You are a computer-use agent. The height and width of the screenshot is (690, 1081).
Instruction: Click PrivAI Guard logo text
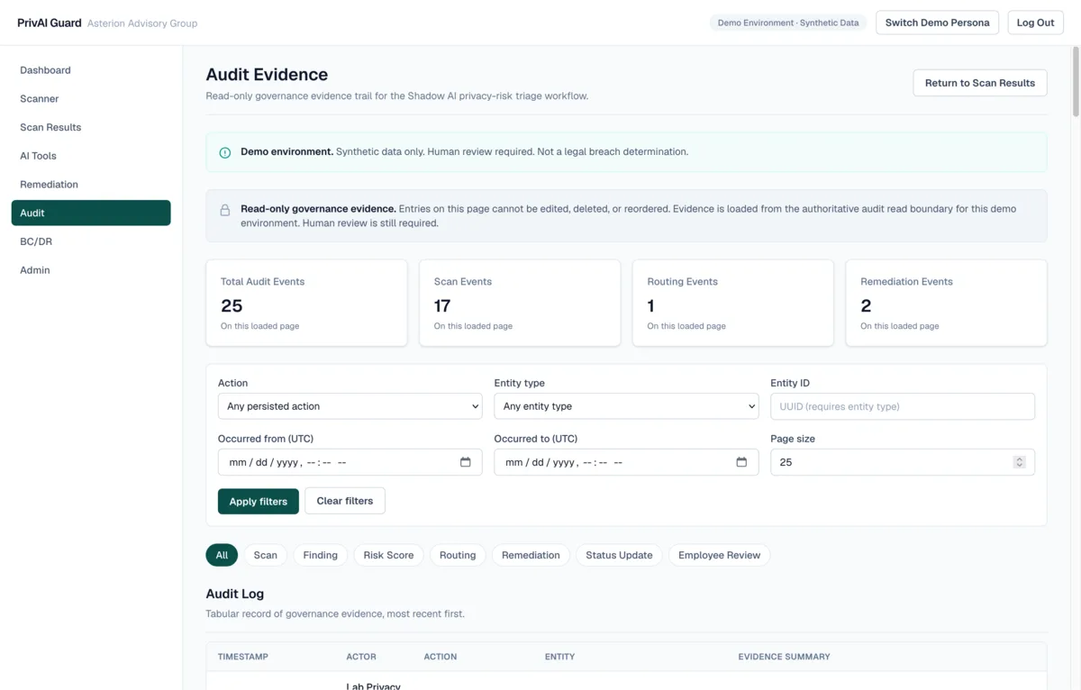50,23
